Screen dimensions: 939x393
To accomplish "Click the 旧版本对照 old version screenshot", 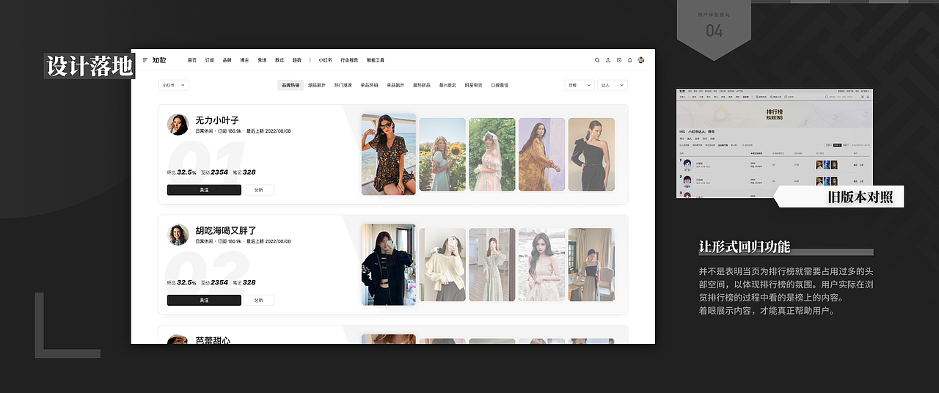I will pos(775,144).
